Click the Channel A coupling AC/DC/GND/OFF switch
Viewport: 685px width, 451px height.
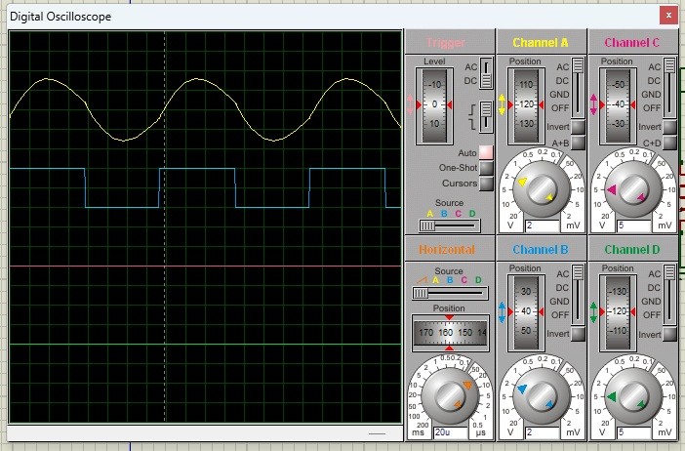point(578,88)
